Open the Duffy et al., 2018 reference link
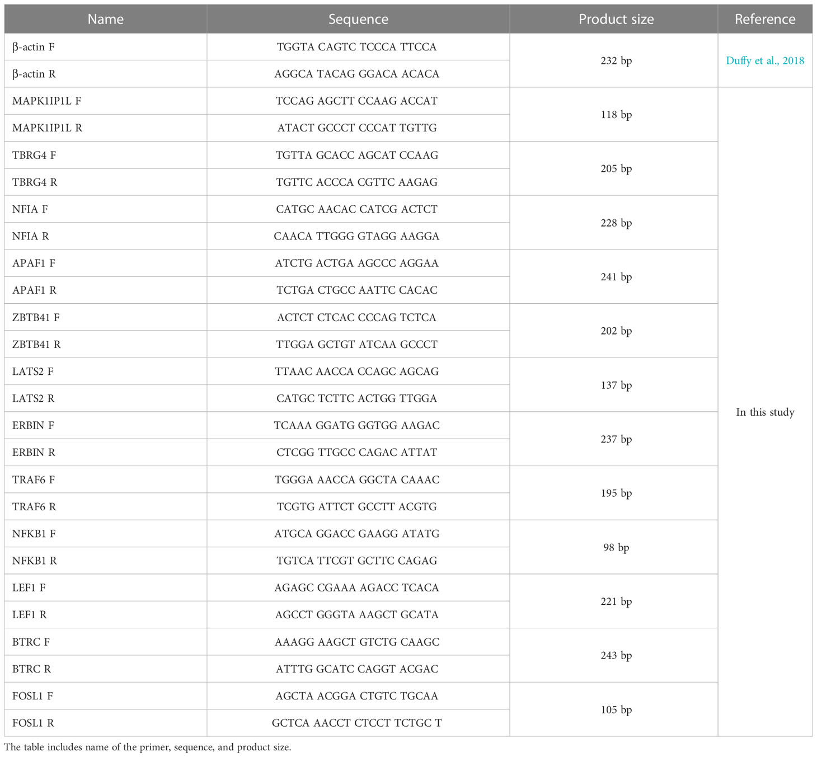Screen dimensions: 817x757 click(765, 60)
